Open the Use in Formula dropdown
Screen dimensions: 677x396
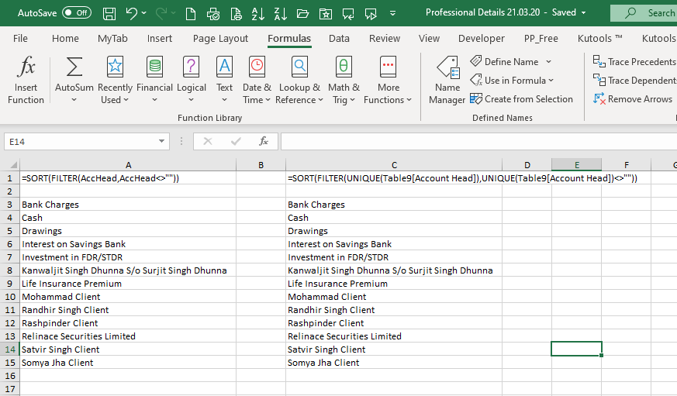[512, 81]
